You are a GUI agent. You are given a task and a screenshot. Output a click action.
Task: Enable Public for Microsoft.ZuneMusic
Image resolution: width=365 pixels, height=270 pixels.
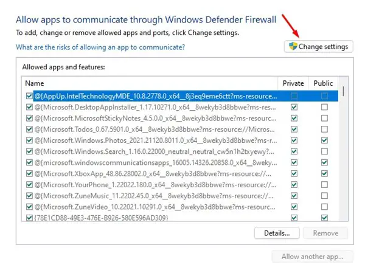click(324, 196)
